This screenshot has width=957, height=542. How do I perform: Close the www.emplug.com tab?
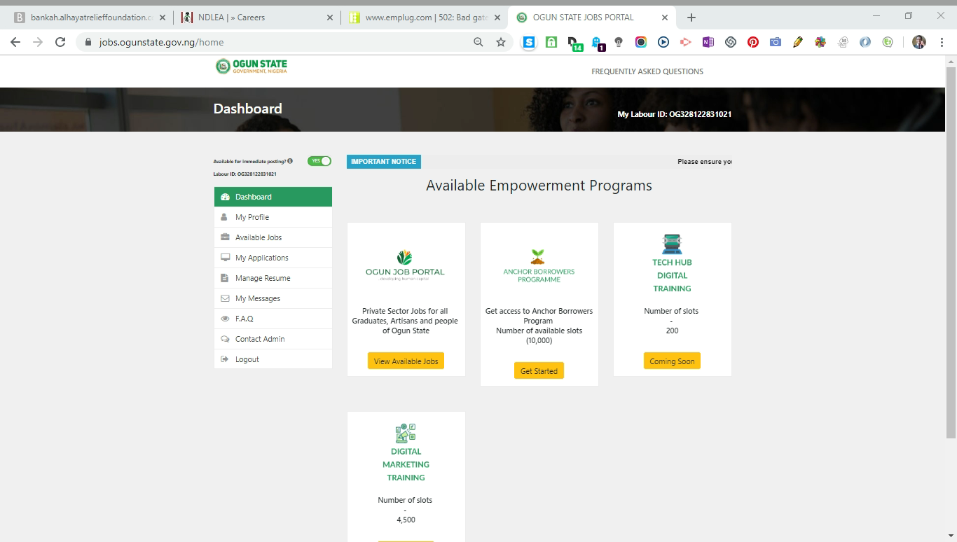tap(497, 18)
